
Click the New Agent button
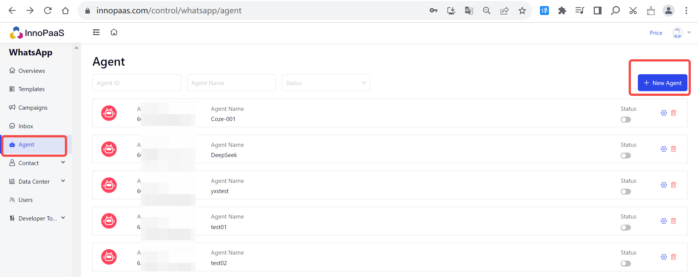coord(662,83)
